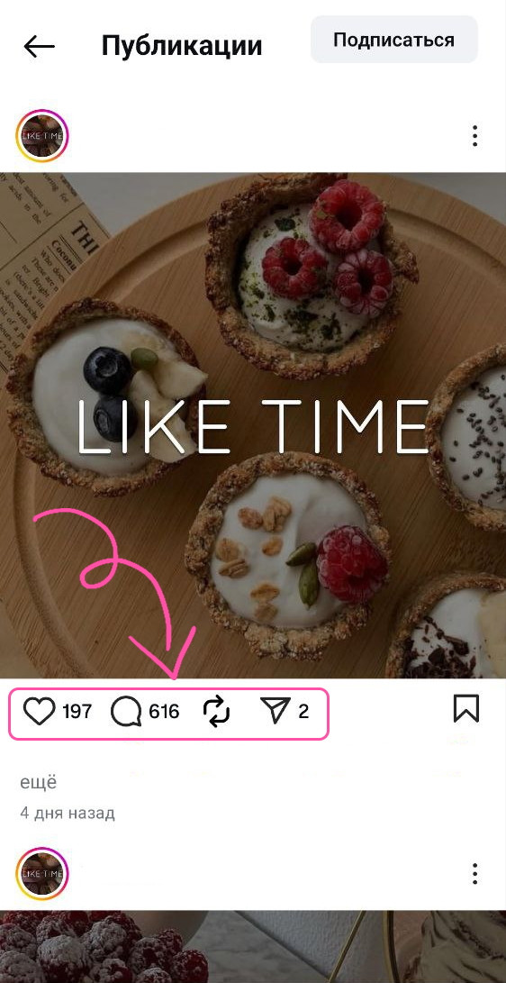Select the Публикации page title

(x=182, y=46)
